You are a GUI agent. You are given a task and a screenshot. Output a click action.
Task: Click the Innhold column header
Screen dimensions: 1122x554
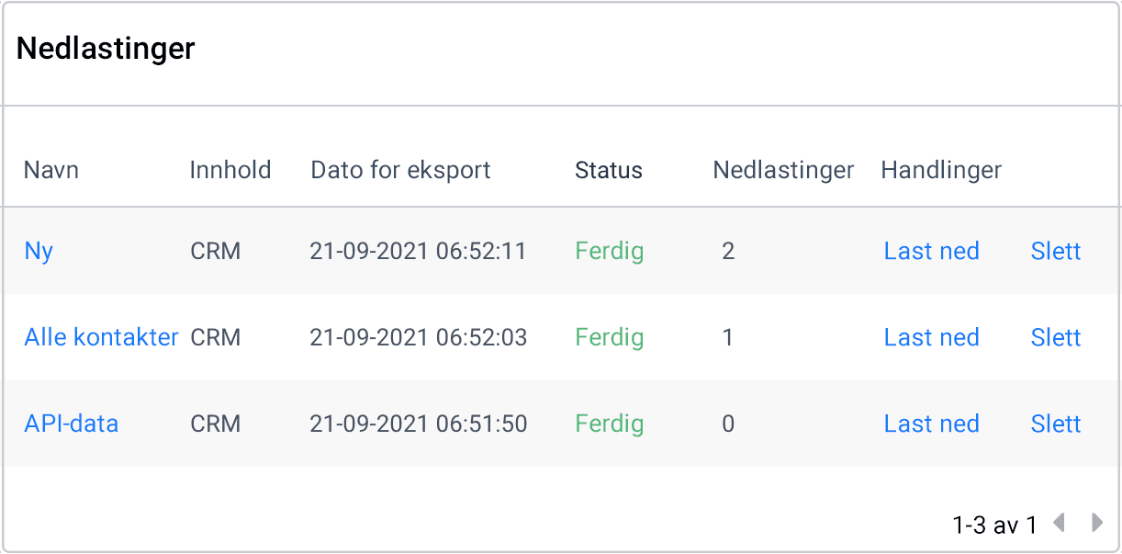230,170
